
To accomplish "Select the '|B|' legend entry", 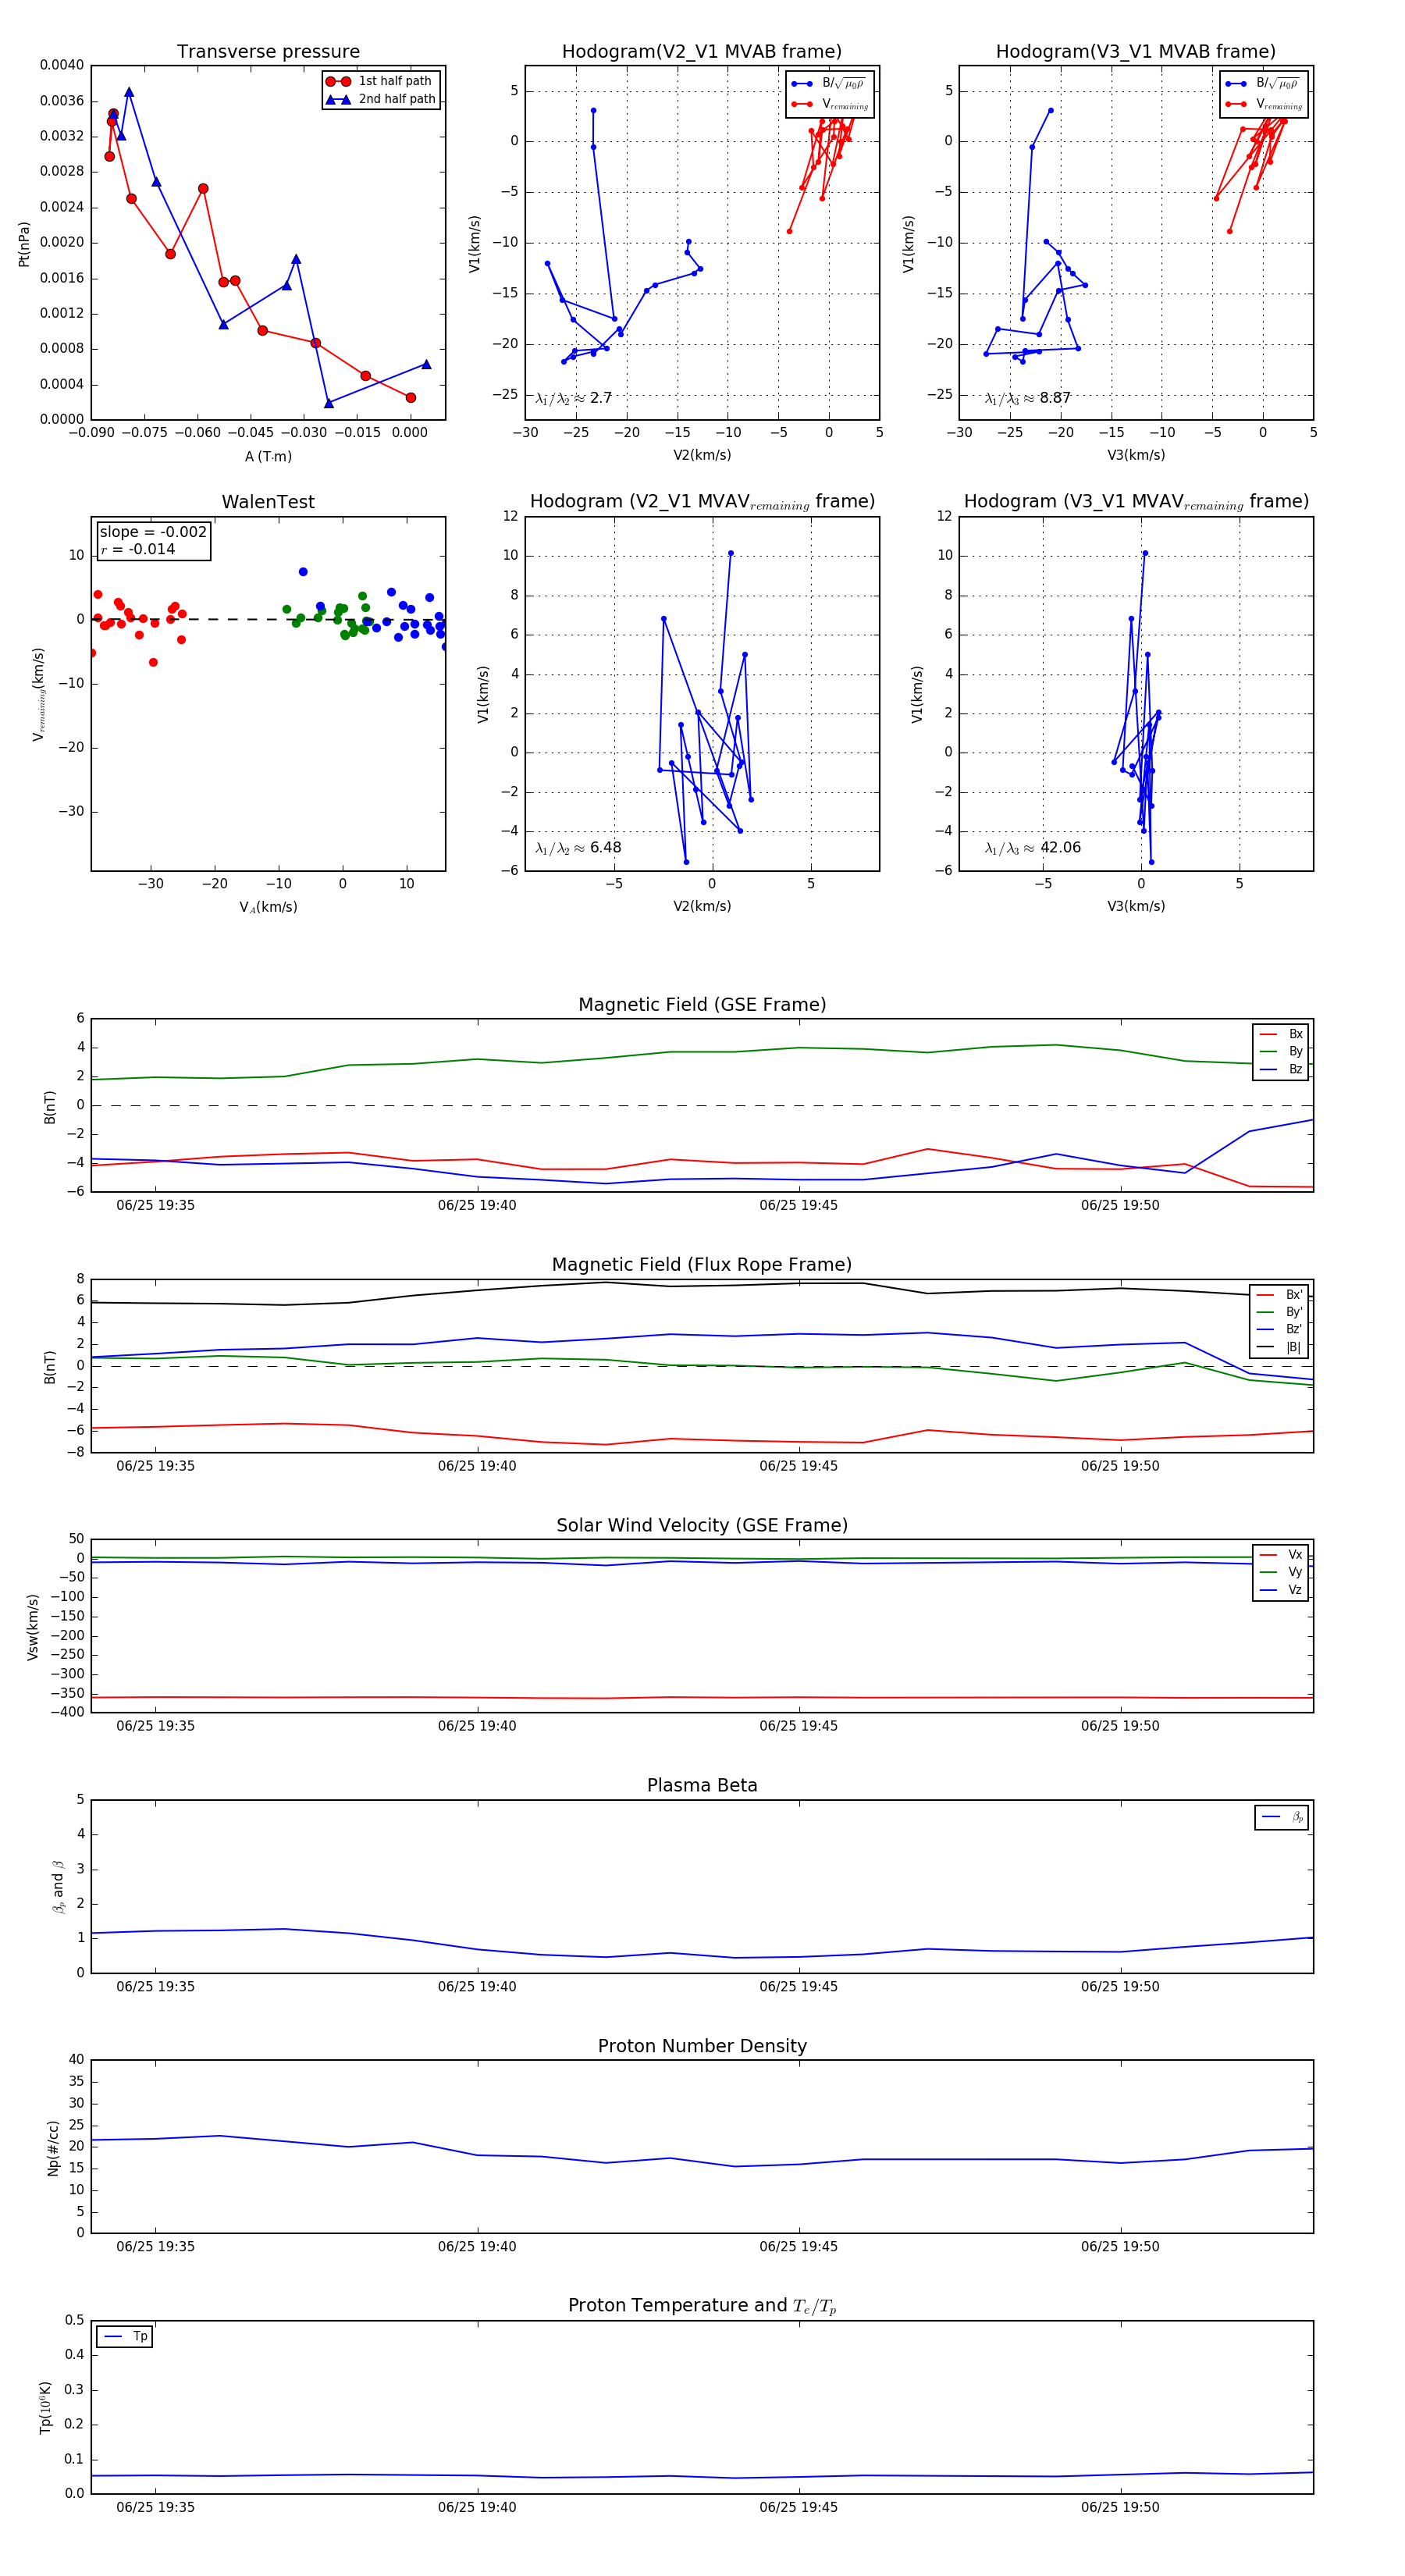I will [x=1279, y=1347].
